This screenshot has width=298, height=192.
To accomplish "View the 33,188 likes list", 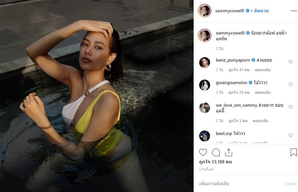I will (x=215, y=162).
